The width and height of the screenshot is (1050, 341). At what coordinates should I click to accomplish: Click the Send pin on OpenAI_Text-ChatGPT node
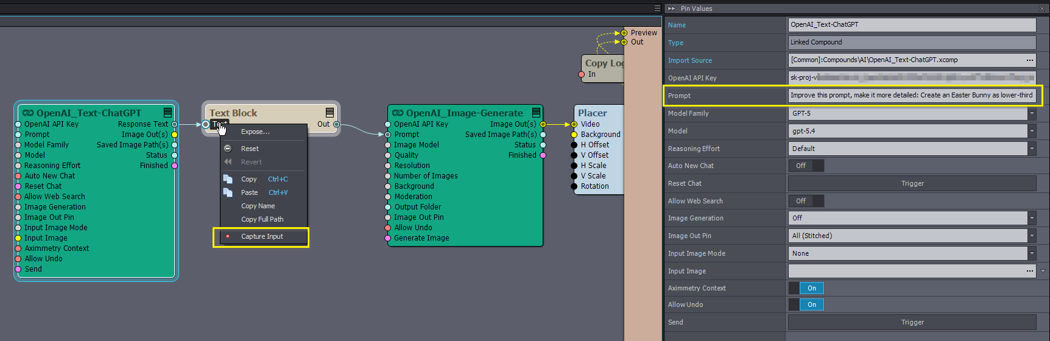point(18,269)
